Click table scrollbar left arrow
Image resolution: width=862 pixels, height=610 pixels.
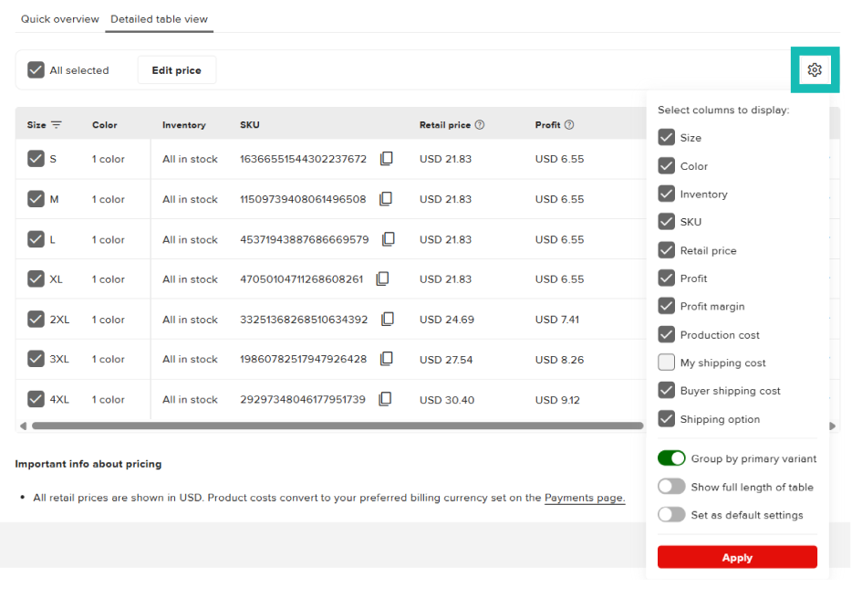pyautogui.click(x=23, y=426)
